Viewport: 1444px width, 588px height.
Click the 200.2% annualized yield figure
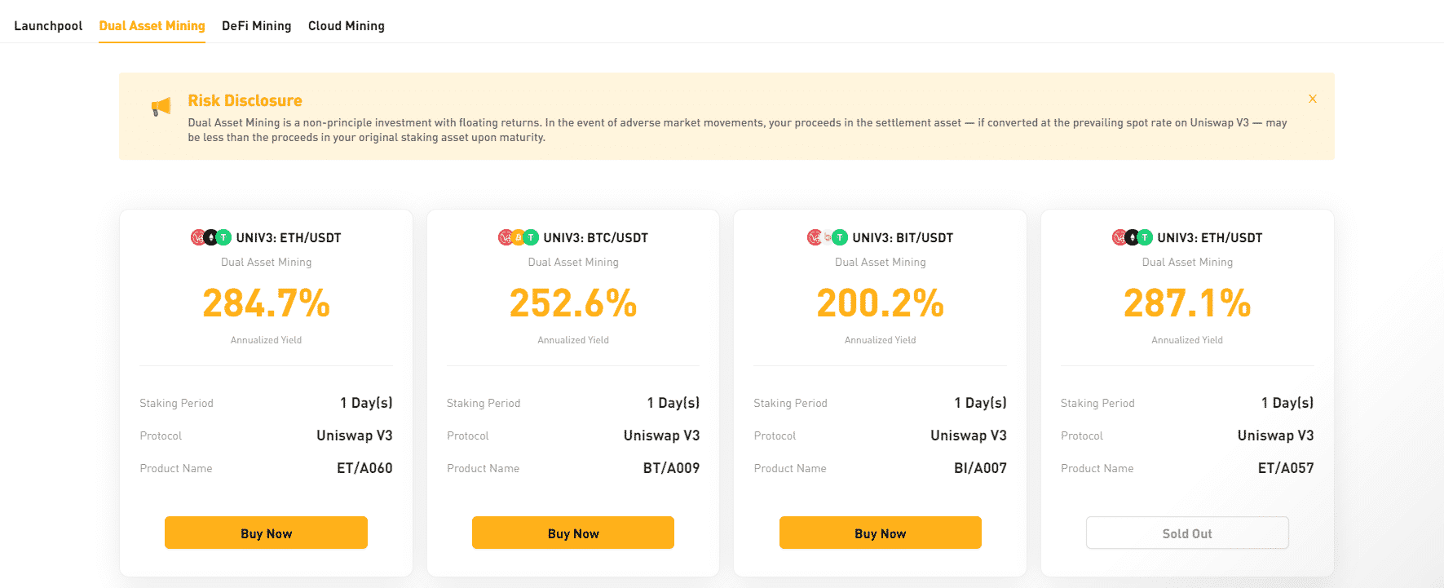[x=881, y=303]
